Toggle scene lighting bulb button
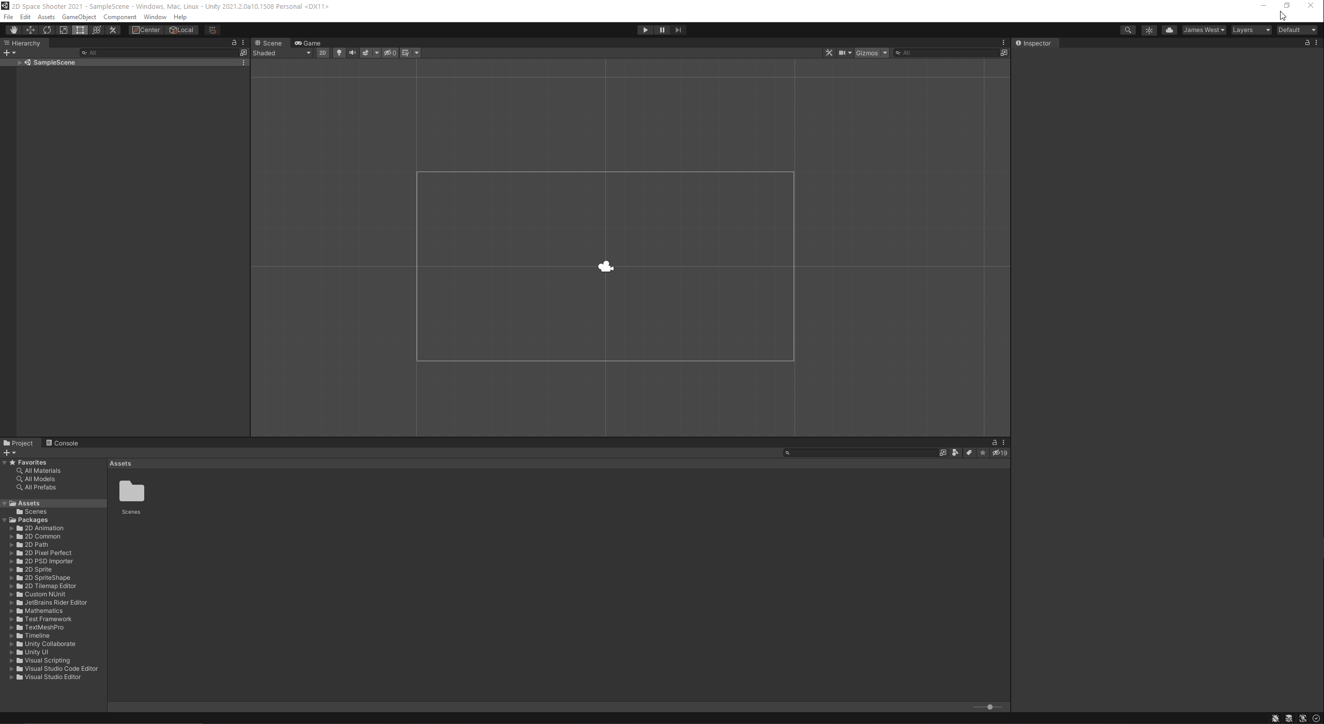 pyautogui.click(x=339, y=53)
